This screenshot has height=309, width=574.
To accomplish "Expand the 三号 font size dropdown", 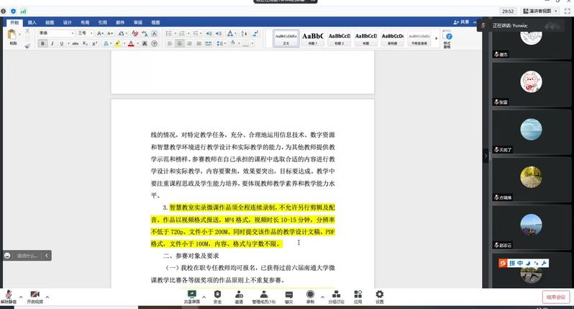I will coord(92,33).
